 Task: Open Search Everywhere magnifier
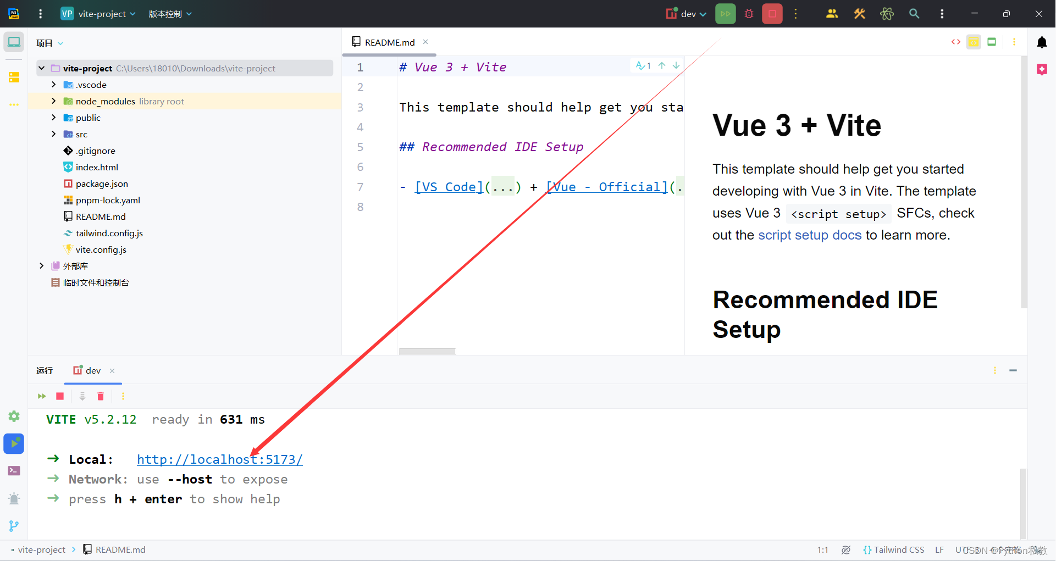[x=914, y=14]
